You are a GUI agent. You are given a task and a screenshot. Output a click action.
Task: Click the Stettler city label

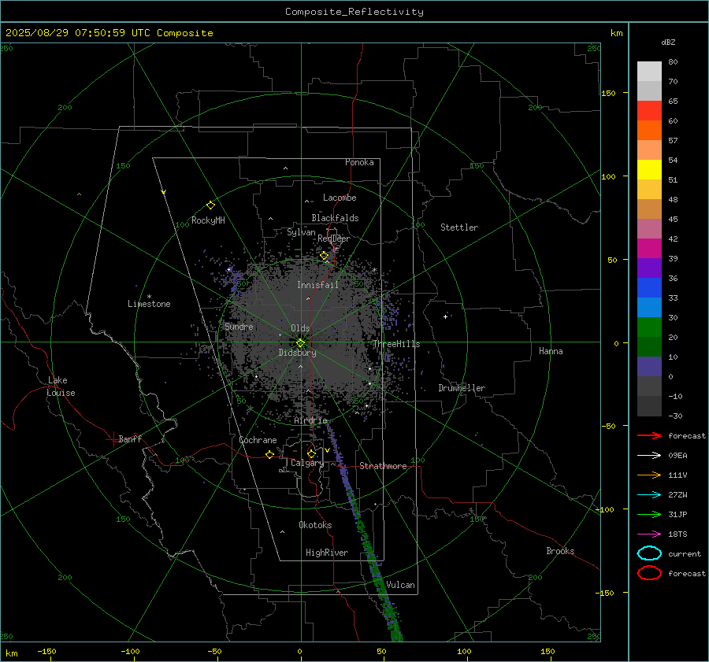(459, 227)
